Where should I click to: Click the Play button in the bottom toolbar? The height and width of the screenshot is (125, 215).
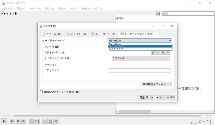5,121
